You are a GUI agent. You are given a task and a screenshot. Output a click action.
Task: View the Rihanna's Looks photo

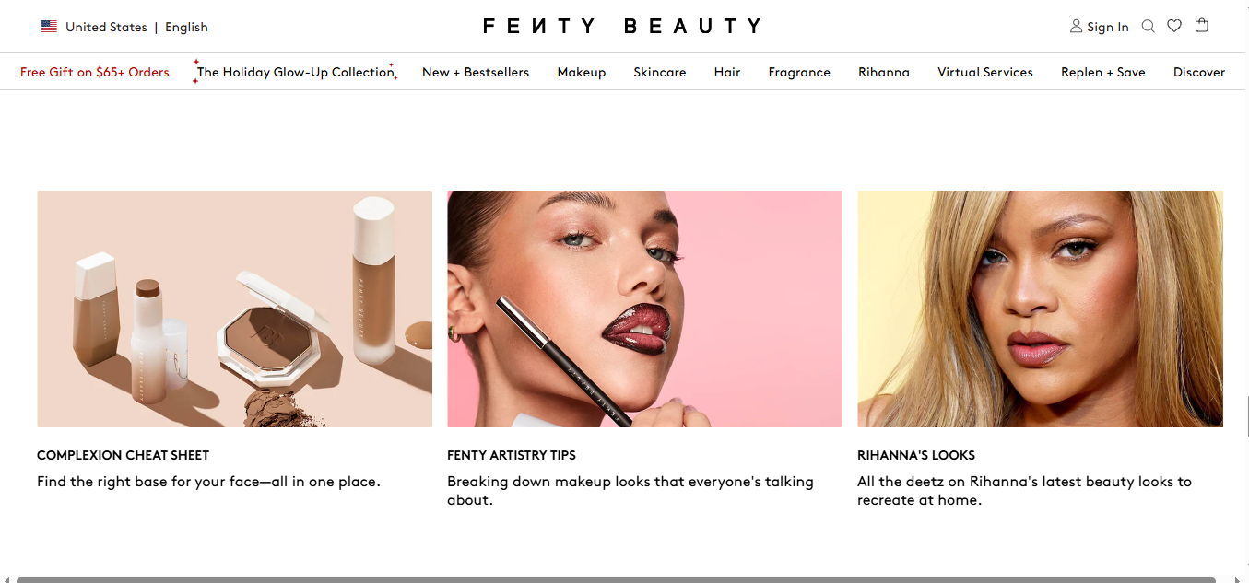coord(1040,309)
